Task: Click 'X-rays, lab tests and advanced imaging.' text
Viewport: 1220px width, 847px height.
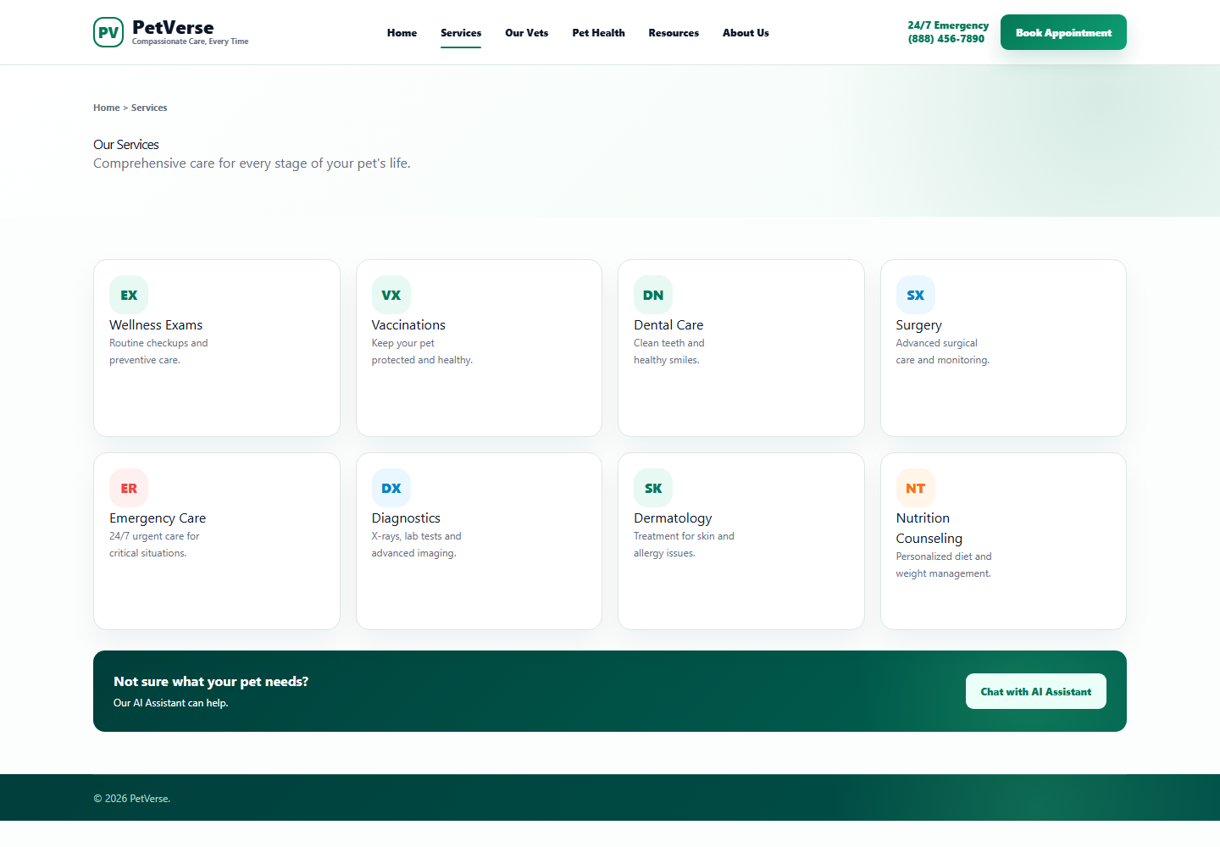Action: [x=417, y=545]
